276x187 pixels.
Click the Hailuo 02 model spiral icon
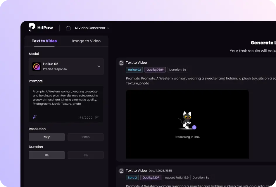point(37,67)
